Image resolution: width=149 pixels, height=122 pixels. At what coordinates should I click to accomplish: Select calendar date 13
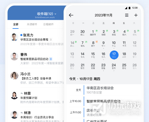(72, 55)
